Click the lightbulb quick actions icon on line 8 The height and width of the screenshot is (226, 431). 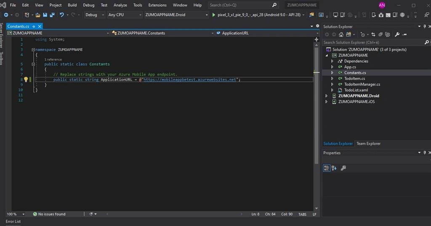pos(26,80)
